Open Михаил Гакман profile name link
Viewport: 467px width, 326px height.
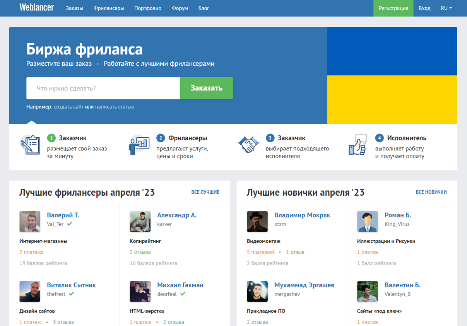(180, 285)
